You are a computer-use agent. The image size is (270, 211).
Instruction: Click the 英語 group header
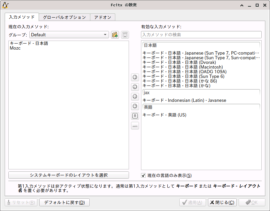click(x=201, y=107)
